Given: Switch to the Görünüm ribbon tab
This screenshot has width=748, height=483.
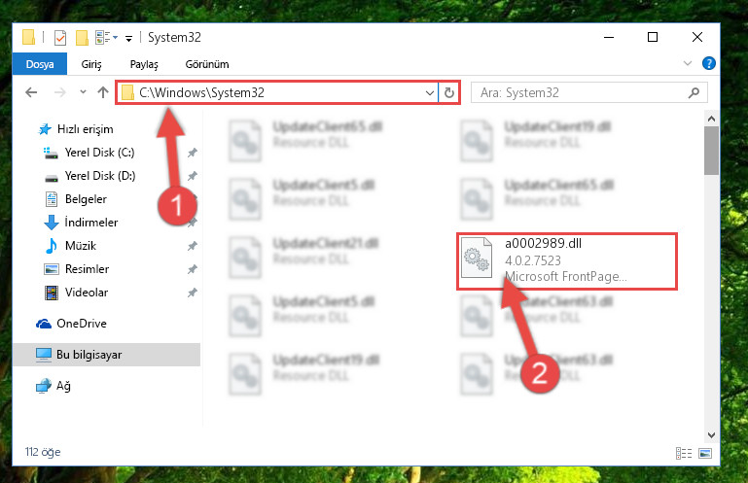Looking at the screenshot, I should pos(207,64).
